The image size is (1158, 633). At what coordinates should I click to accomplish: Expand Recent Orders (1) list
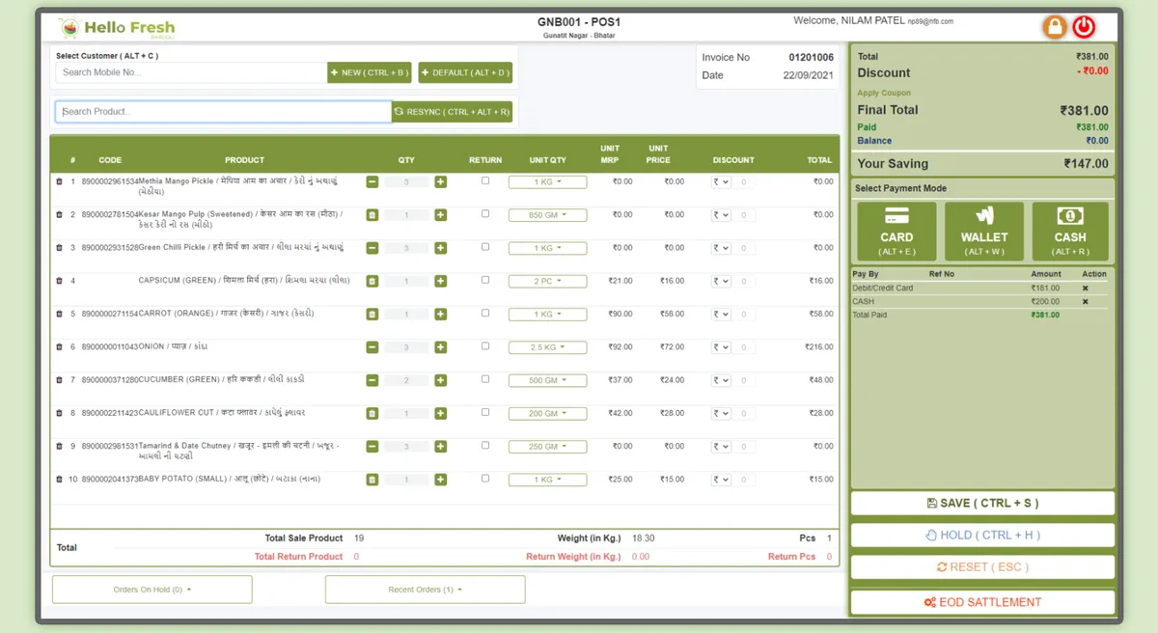(x=426, y=590)
